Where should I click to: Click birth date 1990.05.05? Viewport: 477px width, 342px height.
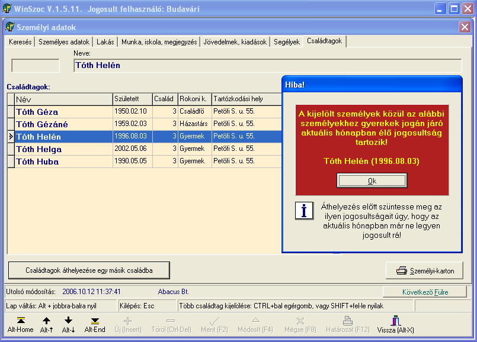(x=130, y=162)
